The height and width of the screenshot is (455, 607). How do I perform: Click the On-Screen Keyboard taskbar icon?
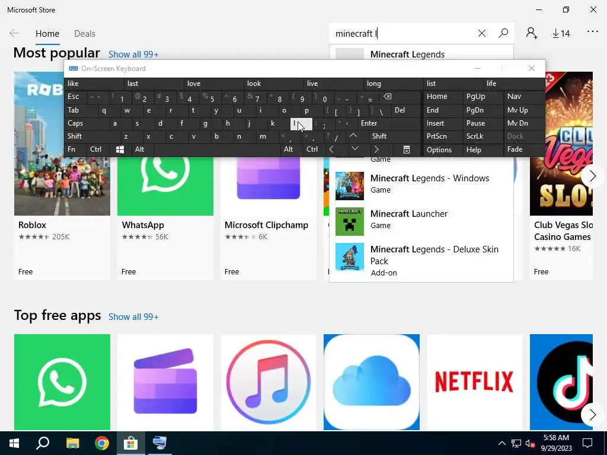[159, 443]
